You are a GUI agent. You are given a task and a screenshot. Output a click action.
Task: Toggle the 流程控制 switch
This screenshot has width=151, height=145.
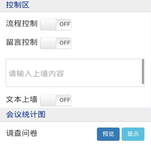tap(56, 25)
